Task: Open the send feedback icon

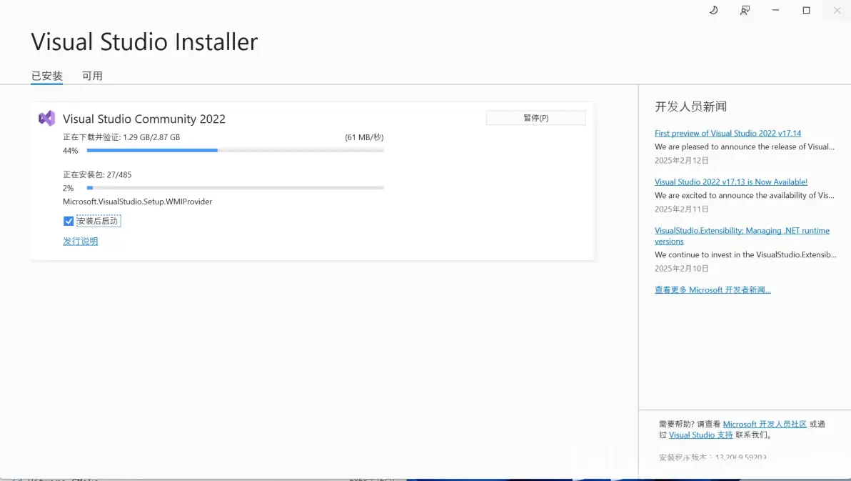Action: (x=745, y=10)
